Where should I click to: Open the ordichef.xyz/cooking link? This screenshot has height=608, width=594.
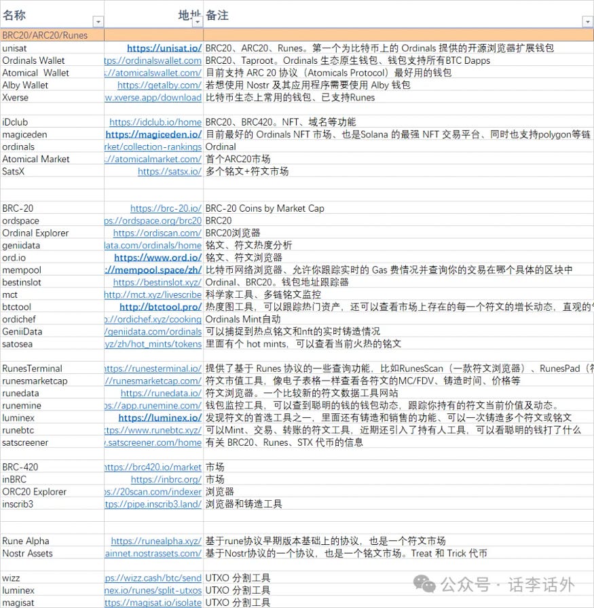point(153,319)
